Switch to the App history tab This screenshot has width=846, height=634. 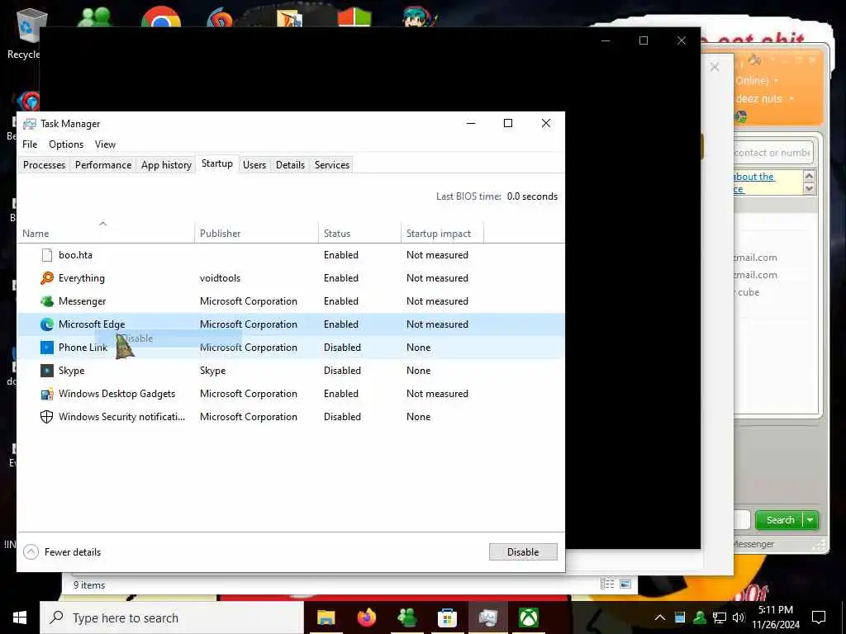[166, 165]
